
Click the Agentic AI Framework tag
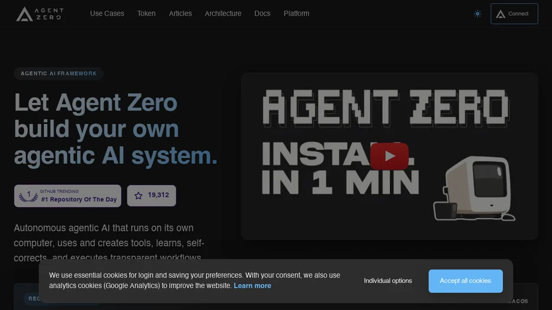point(58,74)
